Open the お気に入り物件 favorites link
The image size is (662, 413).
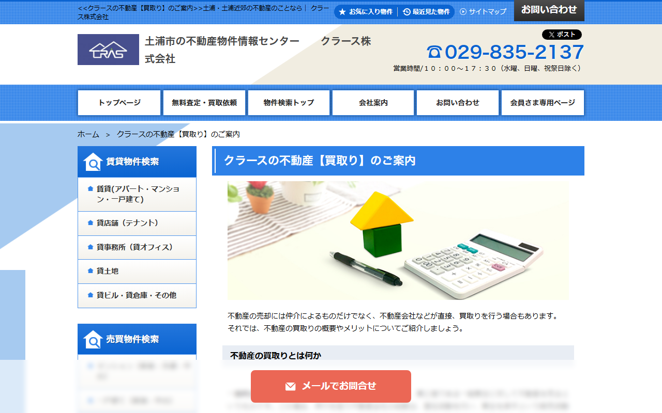(366, 12)
